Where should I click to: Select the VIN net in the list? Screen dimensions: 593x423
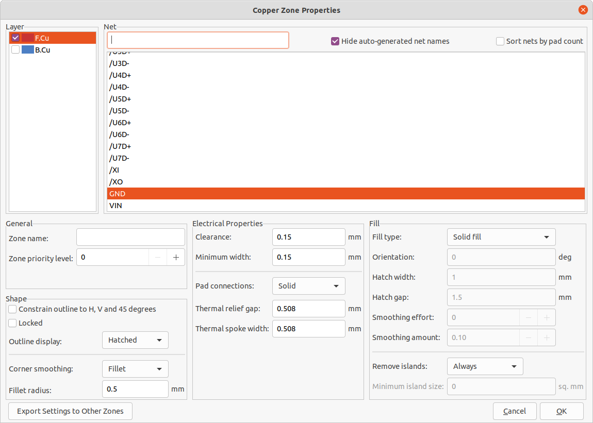(x=116, y=206)
